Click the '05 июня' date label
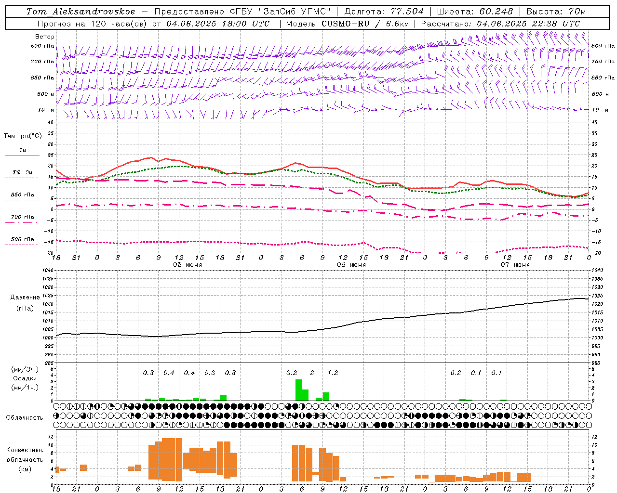 pos(188,265)
